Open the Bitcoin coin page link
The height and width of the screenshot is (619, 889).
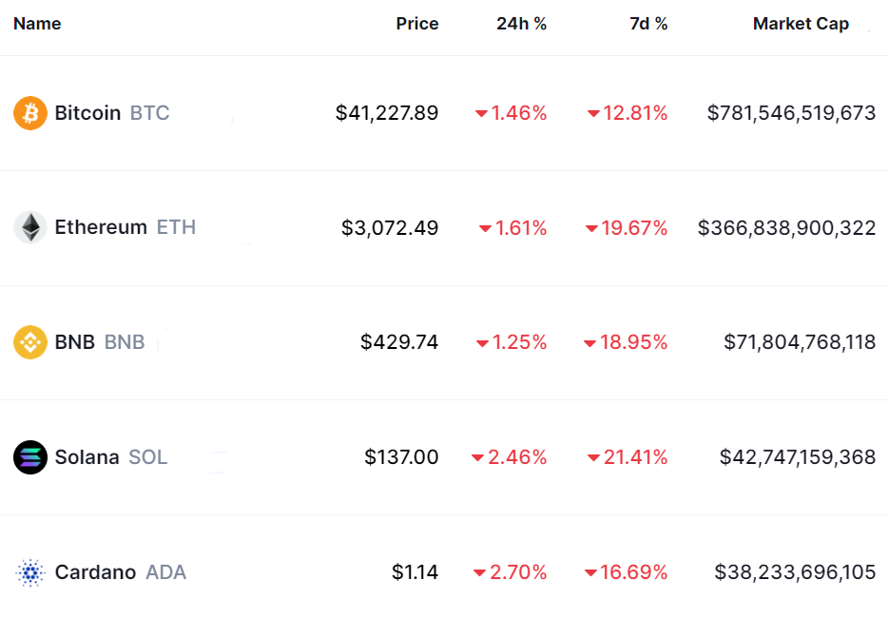87,113
